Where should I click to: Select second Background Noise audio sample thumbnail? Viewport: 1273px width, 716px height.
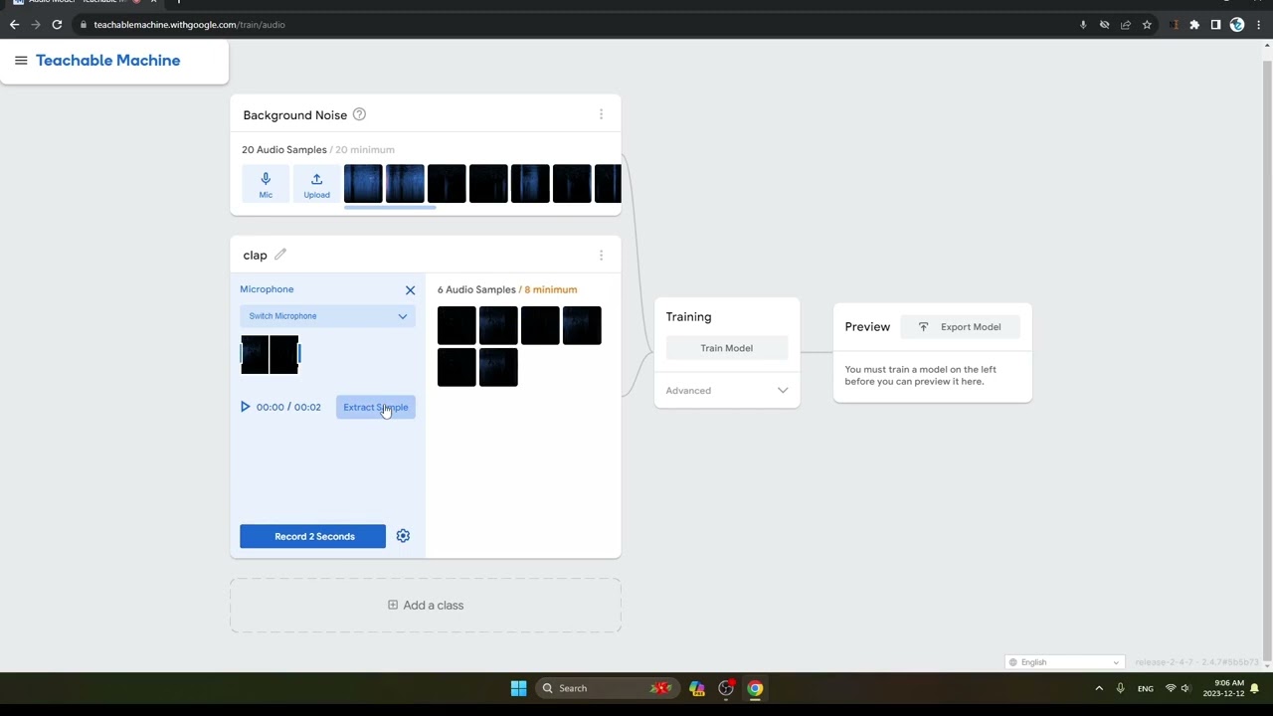(405, 184)
